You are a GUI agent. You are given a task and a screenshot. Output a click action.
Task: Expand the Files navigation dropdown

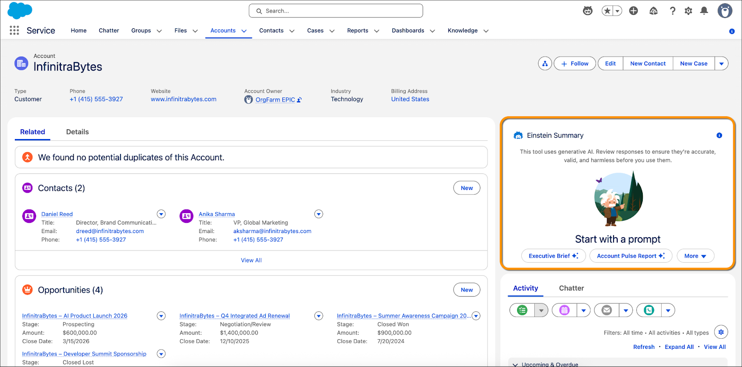click(195, 31)
